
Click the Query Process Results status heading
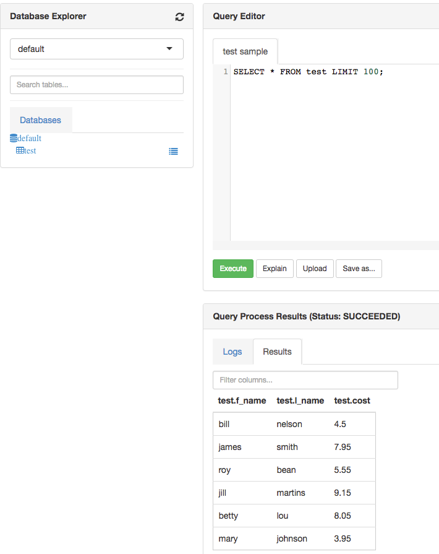[306, 316]
